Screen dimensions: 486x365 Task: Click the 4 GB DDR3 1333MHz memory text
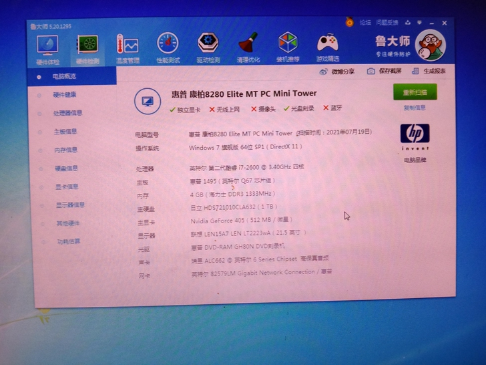tap(233, 195)
